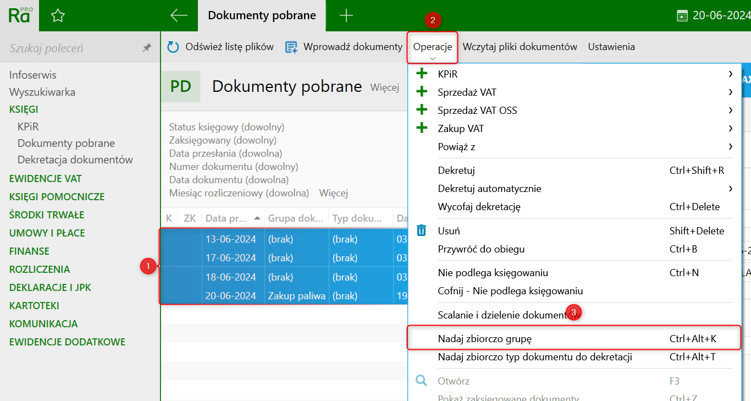Click Więcej next to the page title
This screenshot has height=401, width=751.
(385, 87)
